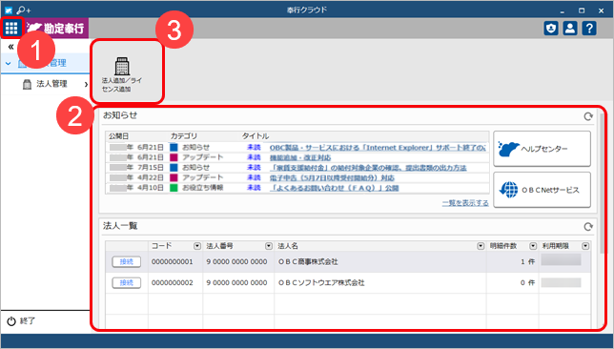This screenshot has height=349, width=614.
Task: Open the 明細件数 column filter dropdown
Action: click(533, 246)
